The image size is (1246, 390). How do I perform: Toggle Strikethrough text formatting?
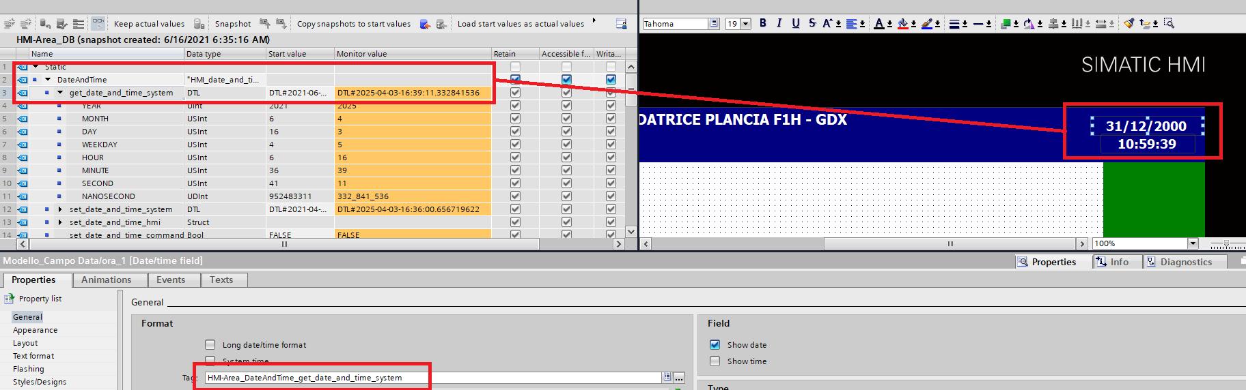[812, 23]
